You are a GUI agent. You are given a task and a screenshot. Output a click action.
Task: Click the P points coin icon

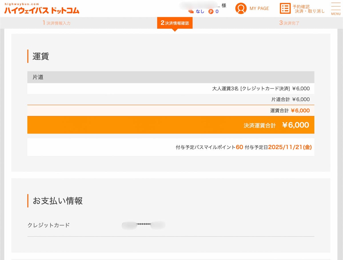211,12
